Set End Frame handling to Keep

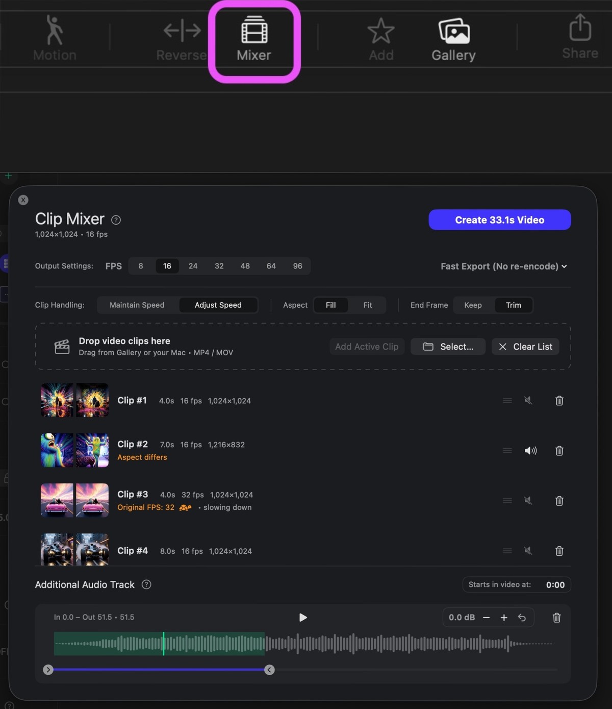[472, 305]
